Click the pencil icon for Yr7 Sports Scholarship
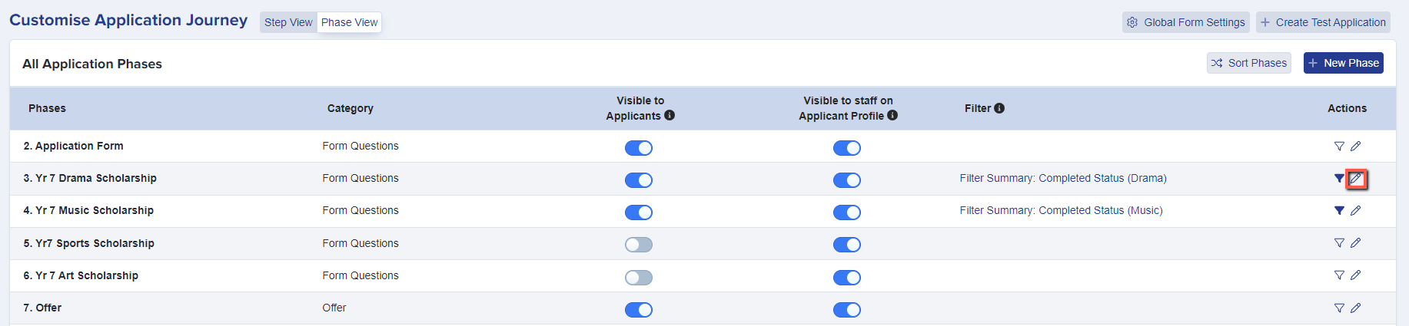The height and width of the screenshot is (326, 1409). [x=1356, y=242]
